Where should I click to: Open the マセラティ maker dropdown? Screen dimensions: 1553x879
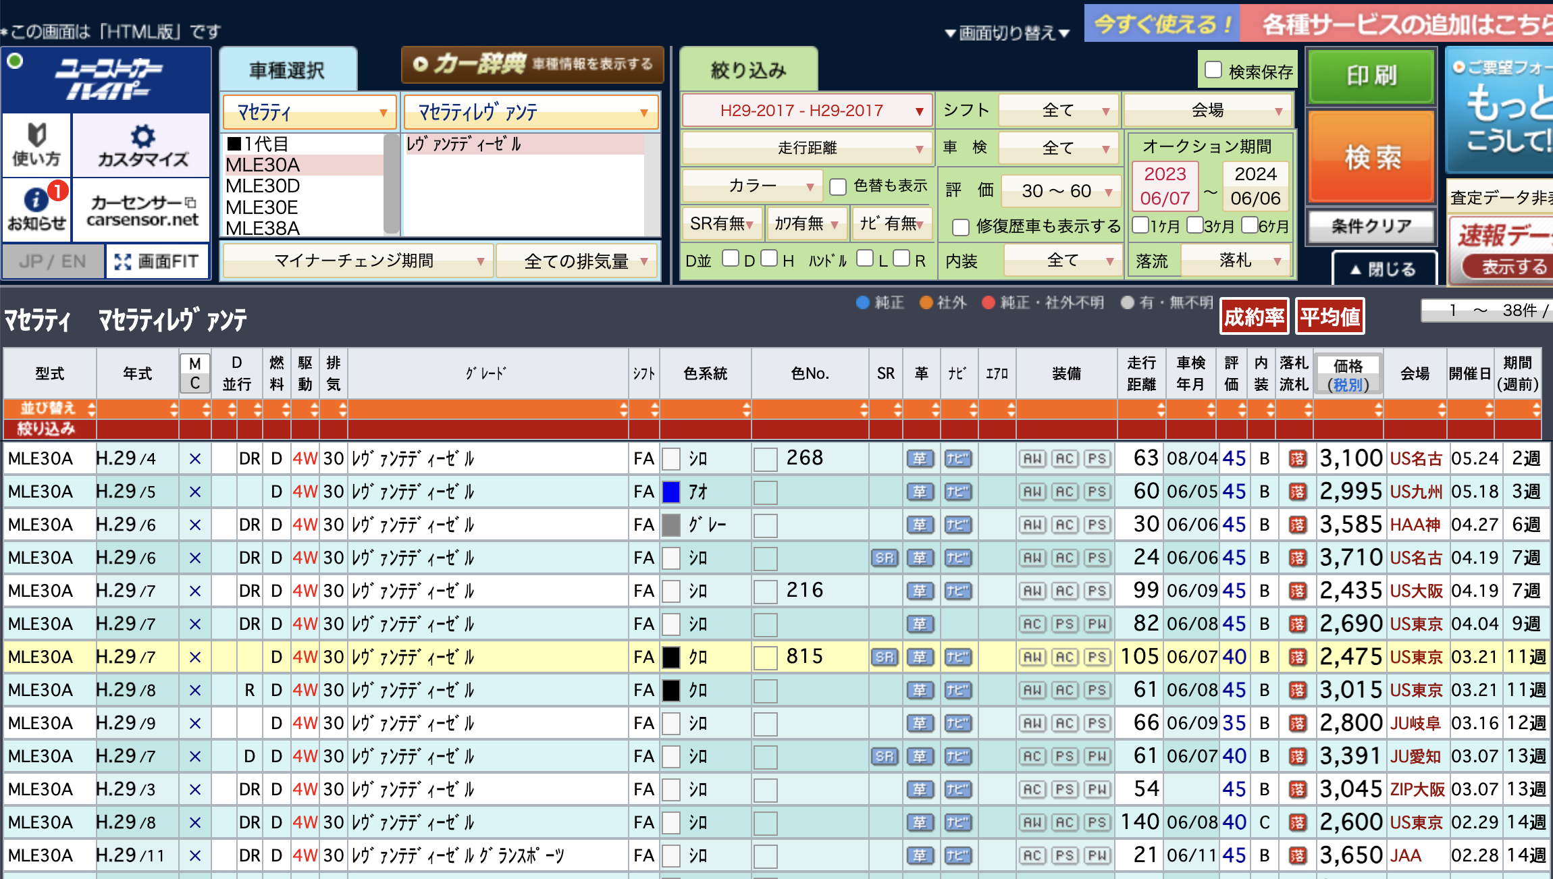[309, 112]
